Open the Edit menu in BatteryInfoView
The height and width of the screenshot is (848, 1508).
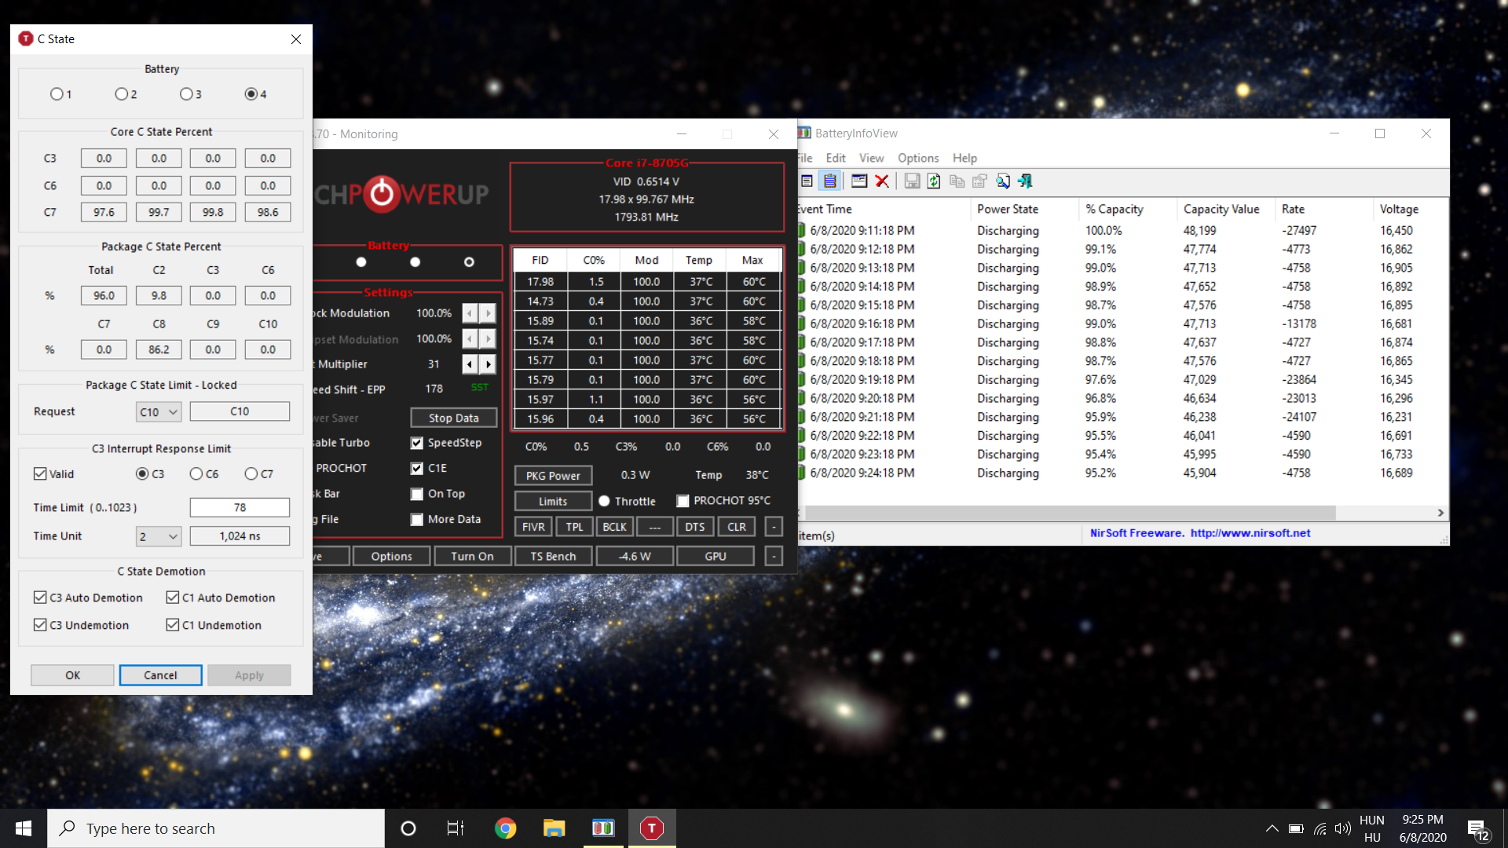836,158
